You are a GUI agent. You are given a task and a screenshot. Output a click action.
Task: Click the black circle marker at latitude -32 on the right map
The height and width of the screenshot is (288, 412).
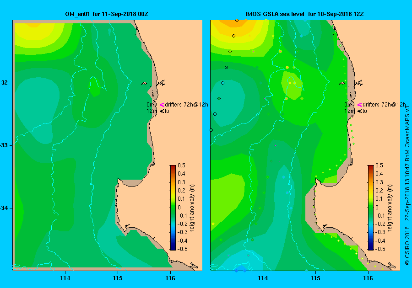[x=222, y=83]
